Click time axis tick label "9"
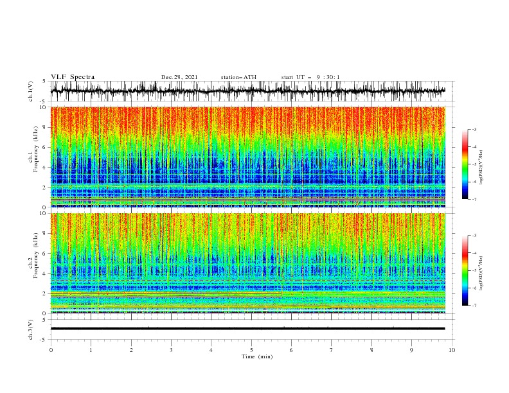 point(411,350)
